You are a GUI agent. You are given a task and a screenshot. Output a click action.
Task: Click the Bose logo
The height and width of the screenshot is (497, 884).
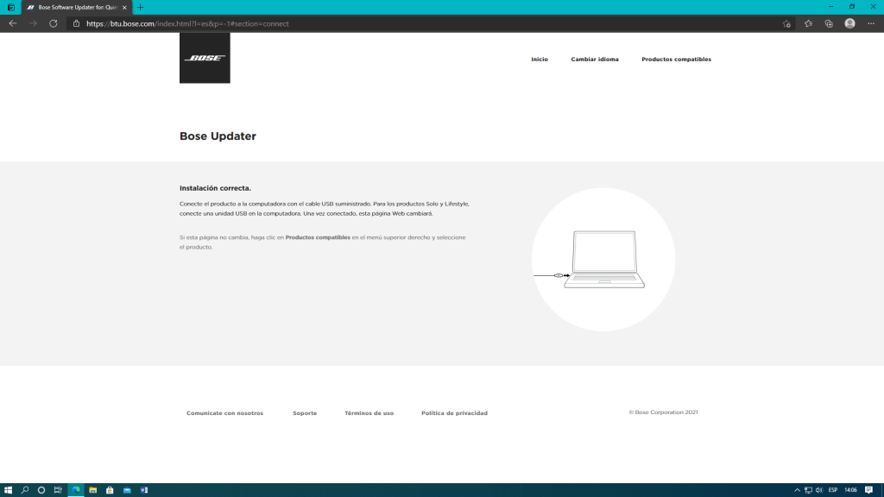[205, 58]
